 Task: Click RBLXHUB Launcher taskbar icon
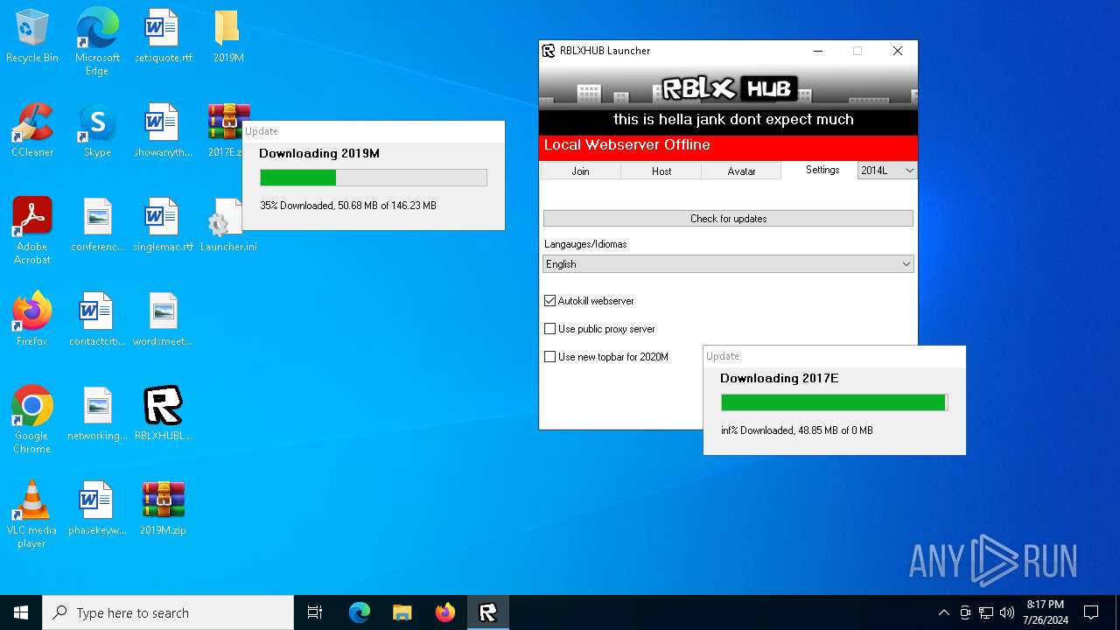[x=488, y=612]
